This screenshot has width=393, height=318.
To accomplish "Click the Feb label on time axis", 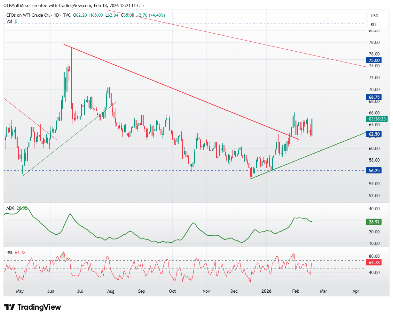I will [x=296, y=291].
